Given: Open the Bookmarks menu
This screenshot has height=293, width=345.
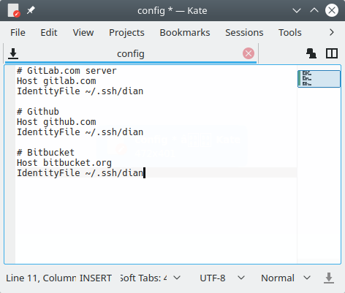Looking at the screenshot, I should pyautogui.click(x=185, y=32).
